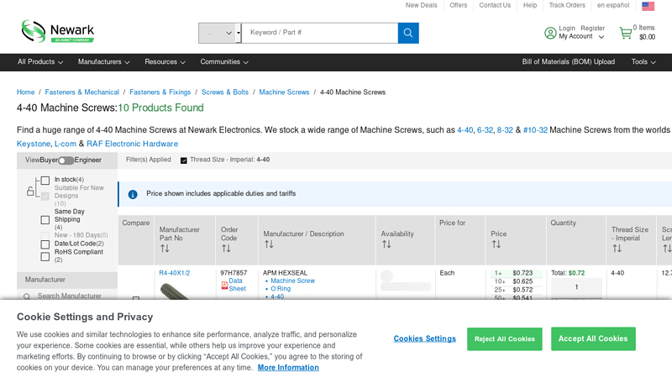
Task: Open 8-32 machine screws link
Action: point(505,130)
